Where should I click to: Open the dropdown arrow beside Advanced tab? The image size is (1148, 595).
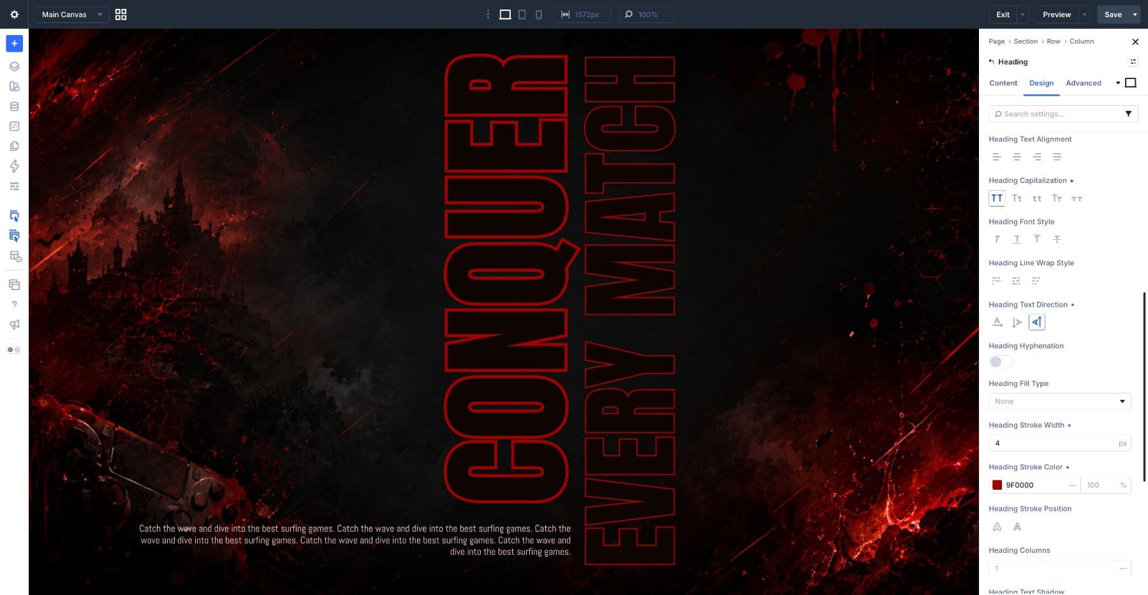coord(1118,83)
